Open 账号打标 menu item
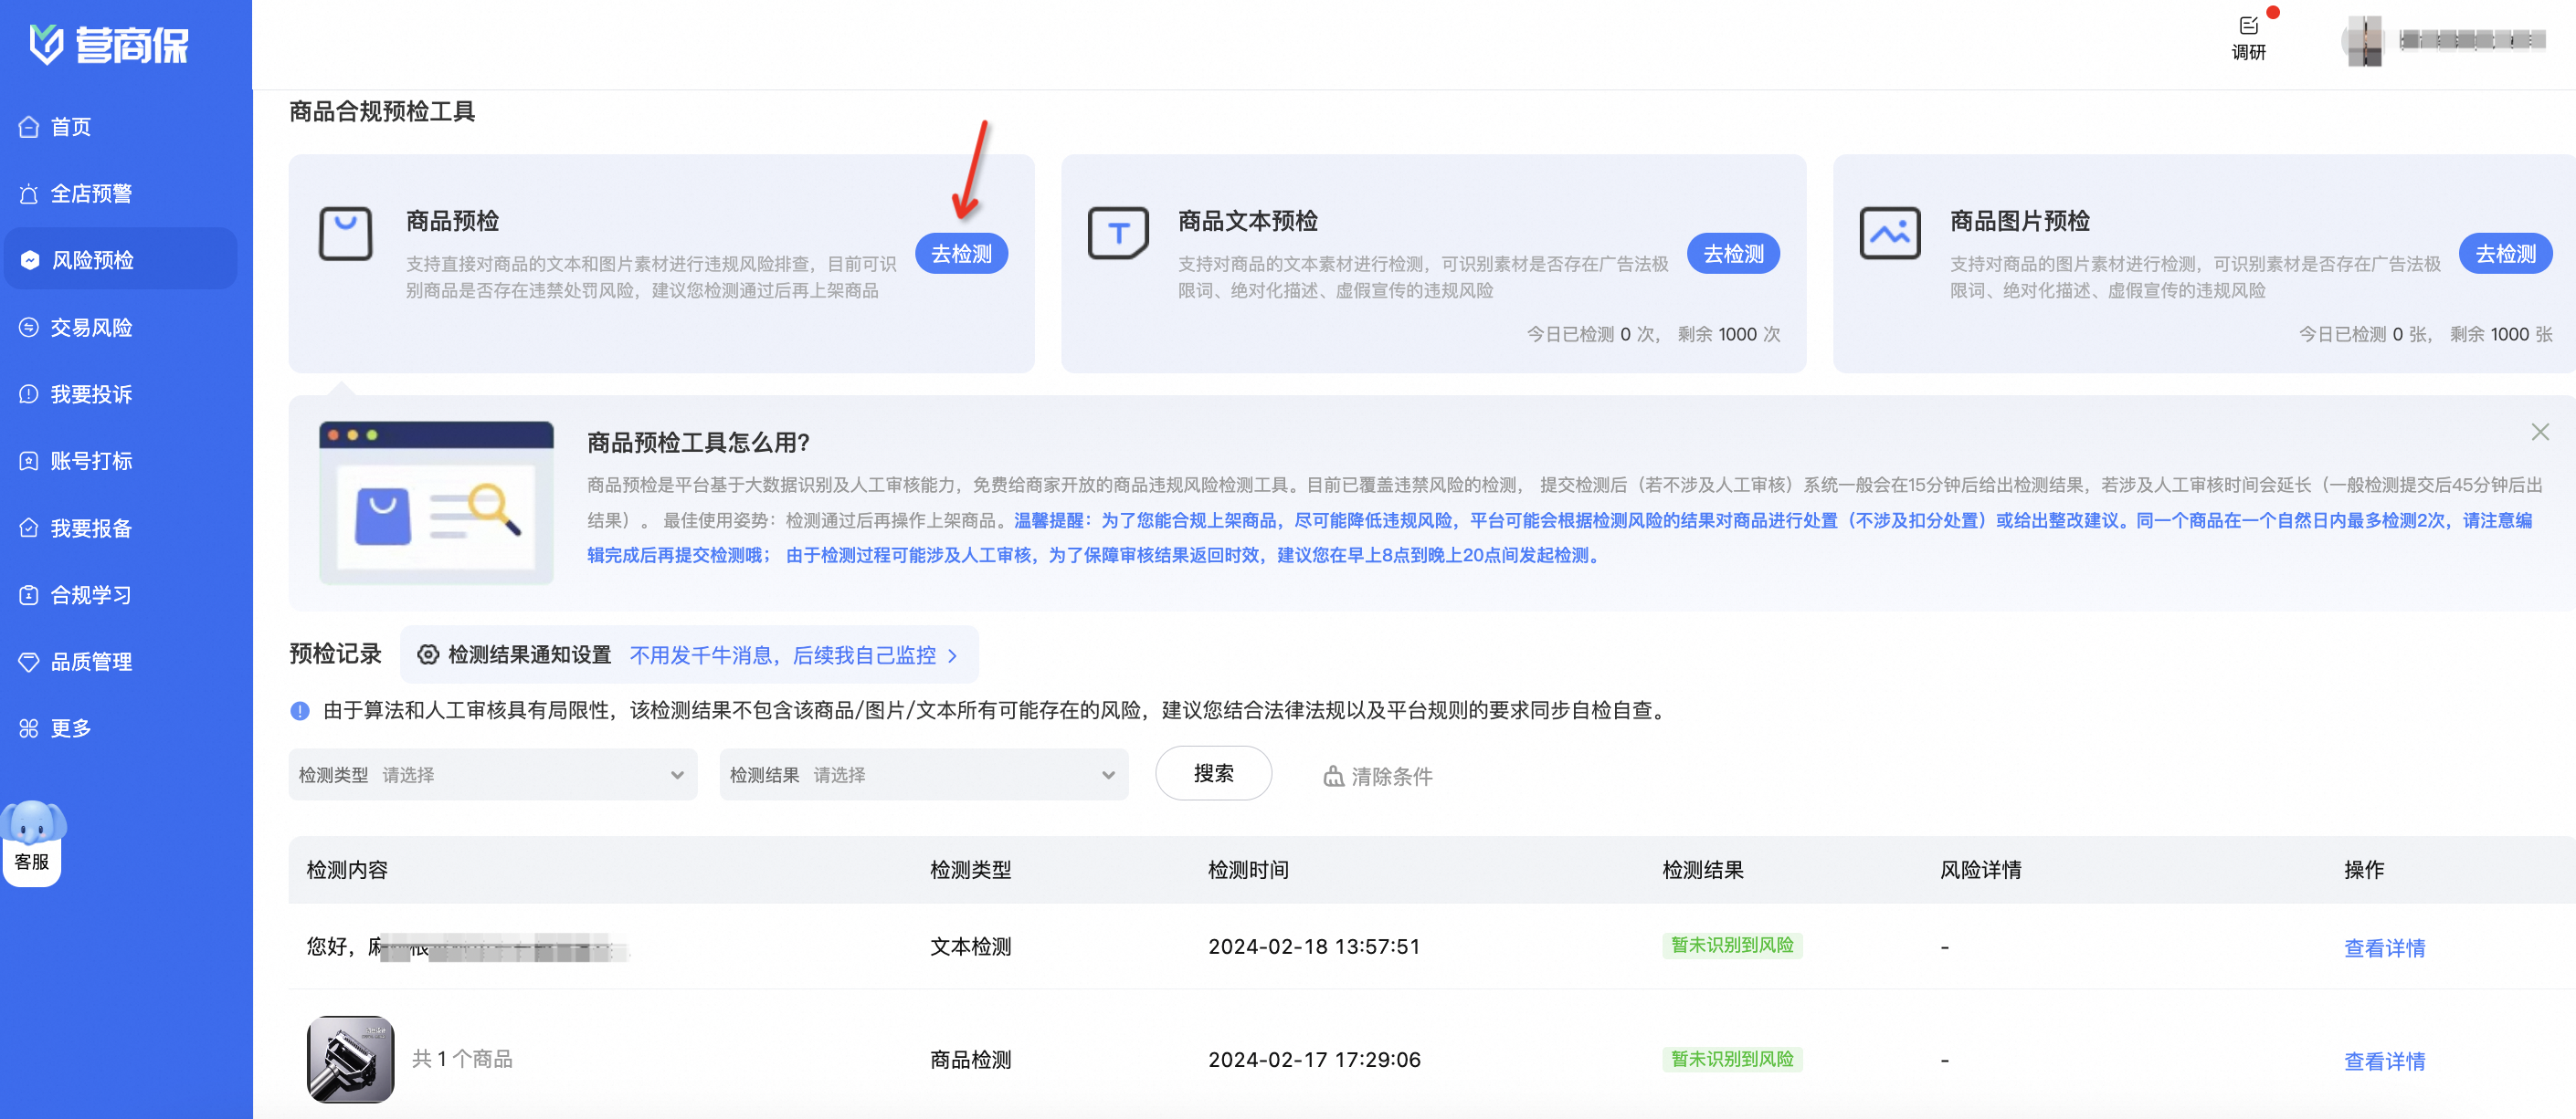Image resolution: width=2576 pixels, height=1119 pixels. [x=91, y=461]
